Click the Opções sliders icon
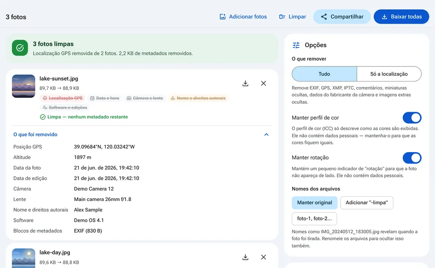Image resolution: width=435 pixels, height=268 pixels. pyautogui.click(x=296, y=45)
